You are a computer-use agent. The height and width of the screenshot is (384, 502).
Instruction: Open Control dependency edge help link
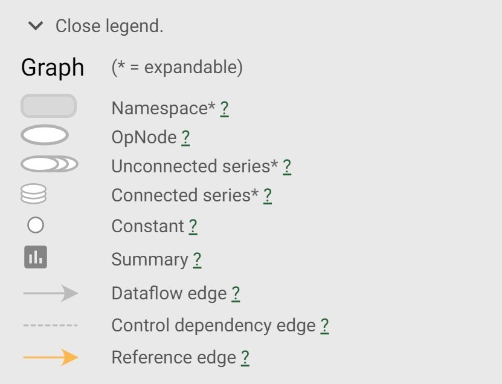[324, 326]
